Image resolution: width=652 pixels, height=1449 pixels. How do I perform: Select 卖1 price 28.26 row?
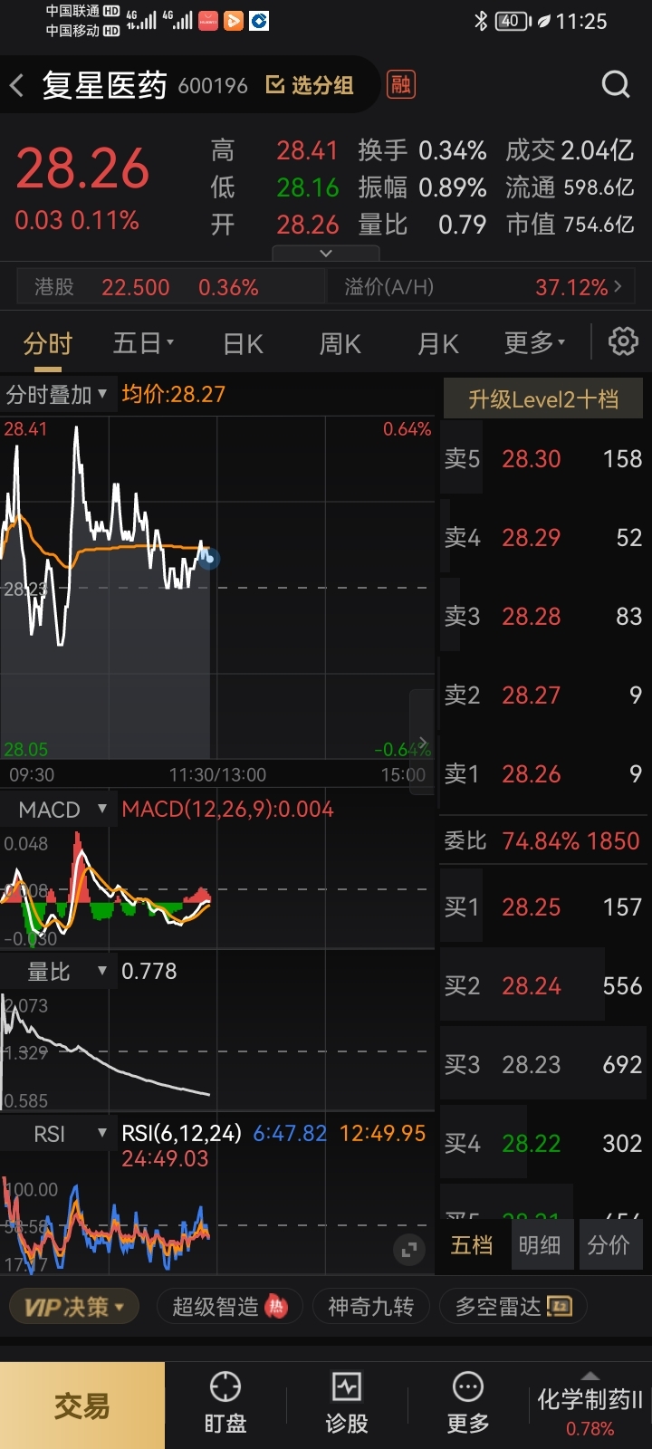[543, 774]
